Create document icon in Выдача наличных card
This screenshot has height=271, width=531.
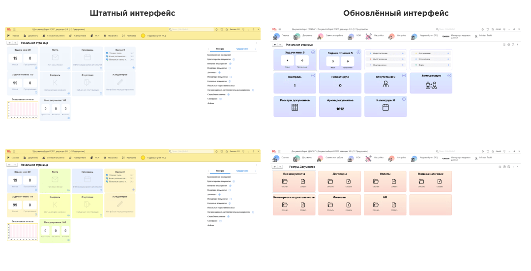point(440,181)
